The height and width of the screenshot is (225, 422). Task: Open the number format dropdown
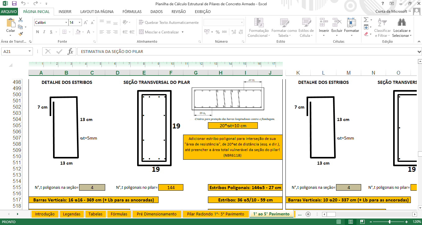click(242, 23)
